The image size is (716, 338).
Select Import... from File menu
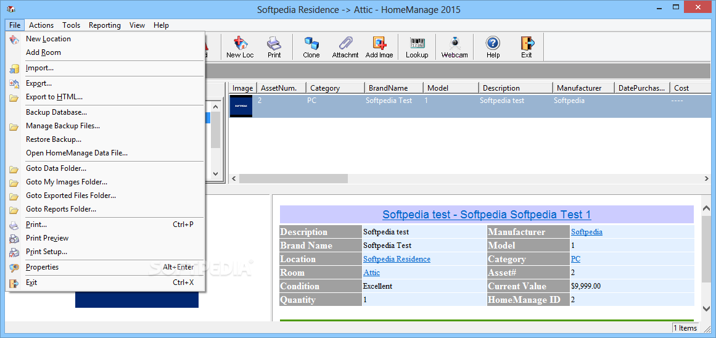105,68
